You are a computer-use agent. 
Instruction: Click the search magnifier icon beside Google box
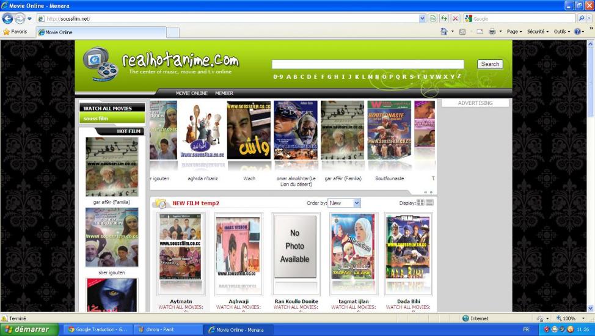tap(581, 18)
